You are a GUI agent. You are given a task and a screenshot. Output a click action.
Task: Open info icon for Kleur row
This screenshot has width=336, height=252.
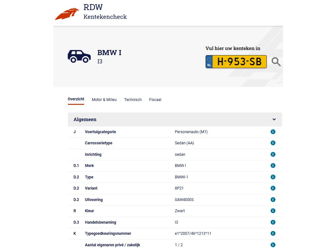273,211
